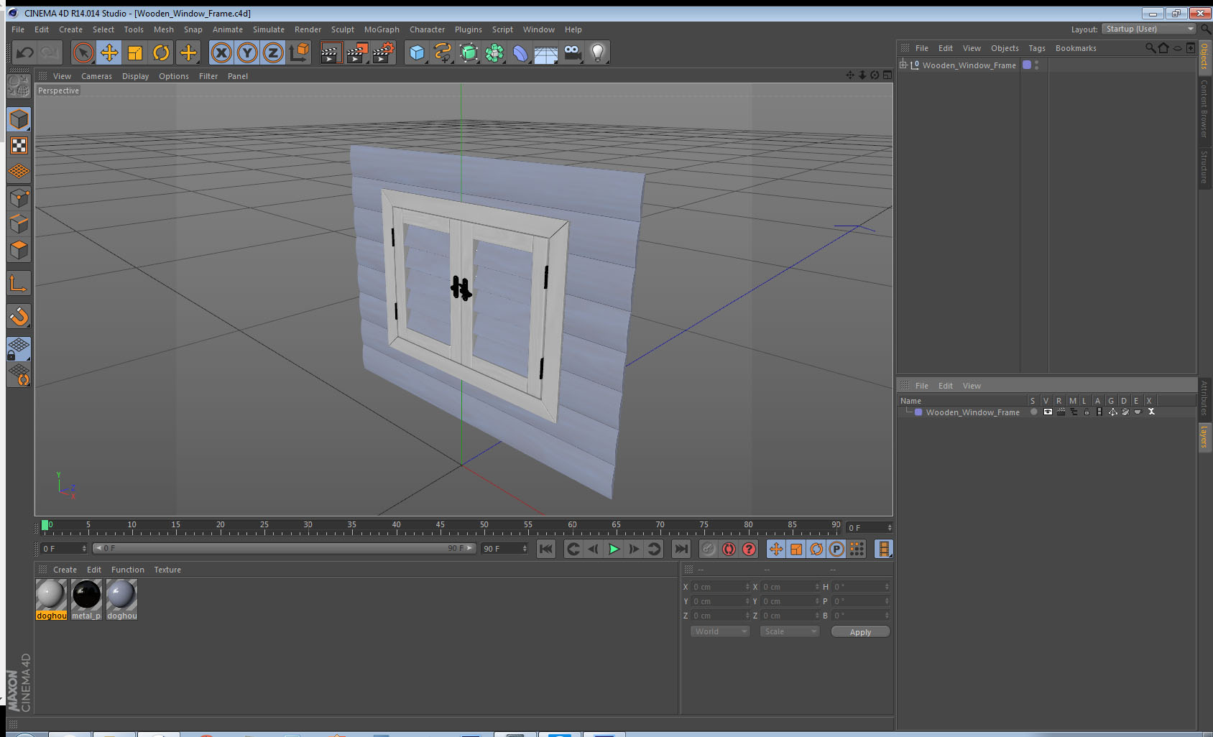Select metal_p material thumbnail
The width and height of the screenshot is (1213, 737).
86,599
